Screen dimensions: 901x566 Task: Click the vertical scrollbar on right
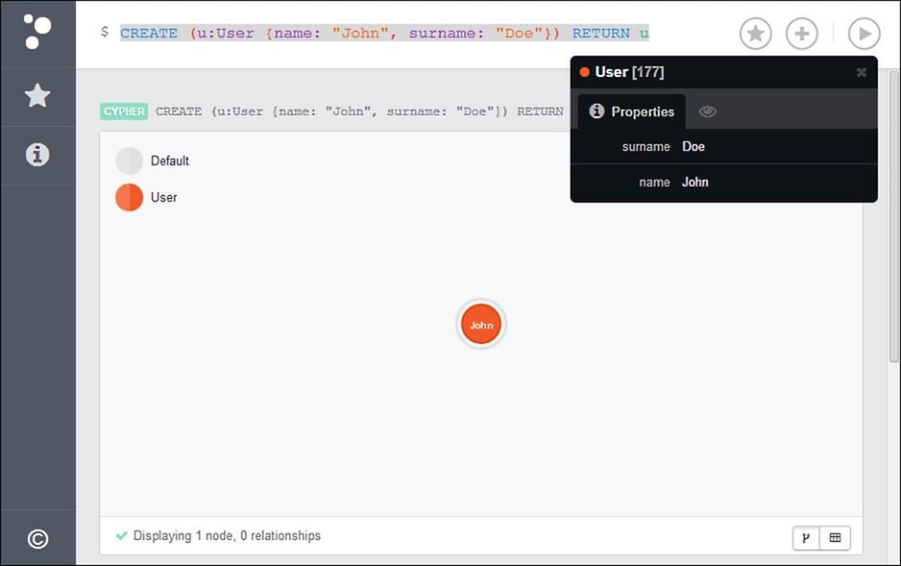pos(894,240)
